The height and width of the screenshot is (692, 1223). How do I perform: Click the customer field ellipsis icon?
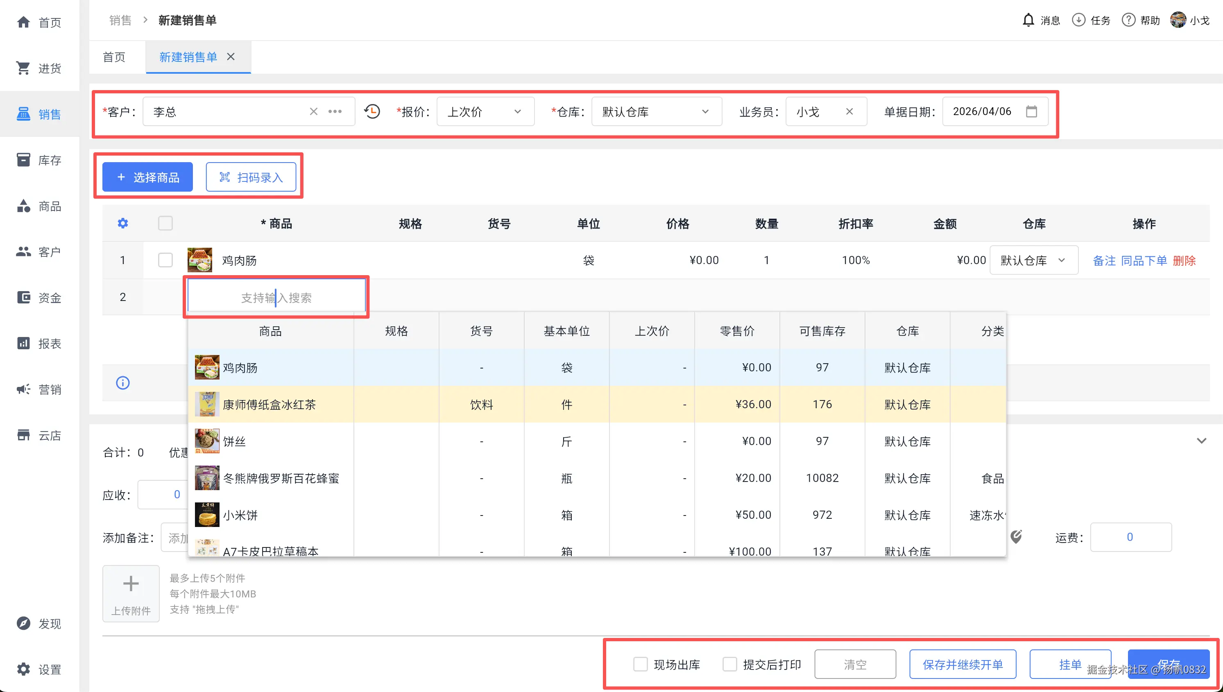point(335,112)
